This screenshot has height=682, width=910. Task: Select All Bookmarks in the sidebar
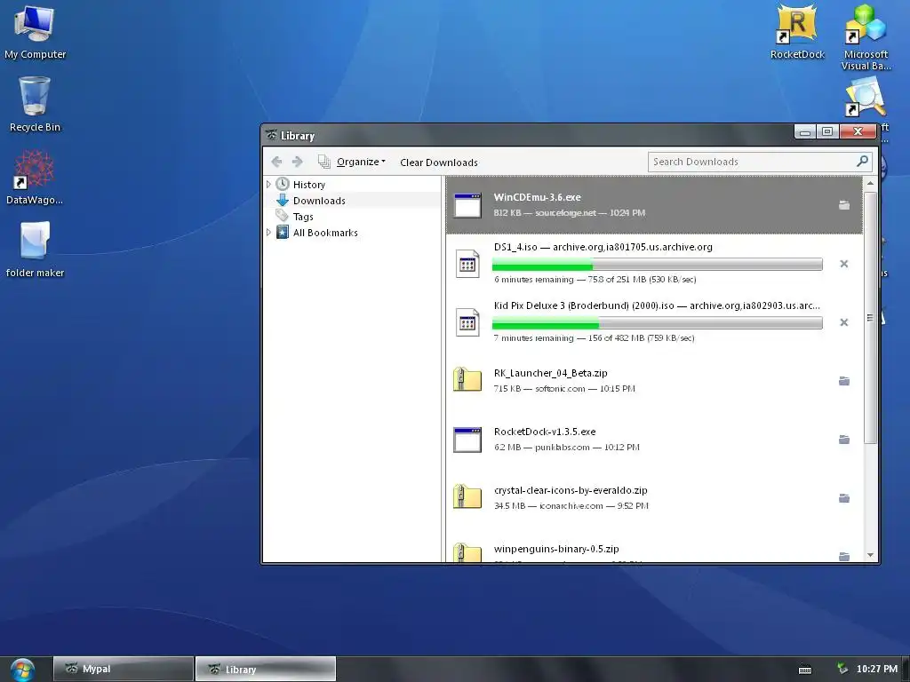click(325, 233)
